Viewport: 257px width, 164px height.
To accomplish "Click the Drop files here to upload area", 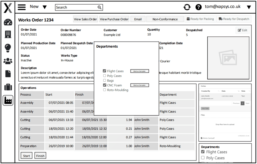I will [225, 125].
